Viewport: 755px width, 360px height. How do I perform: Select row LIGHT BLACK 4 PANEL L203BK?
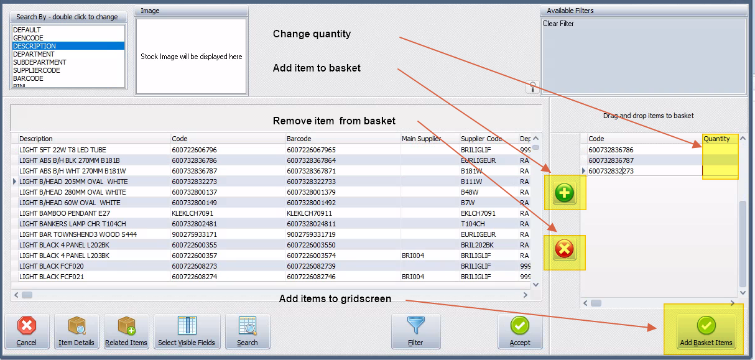[x=271, y=256]
